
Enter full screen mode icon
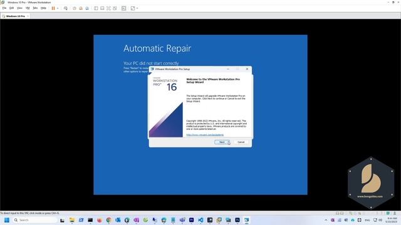pyautogui.click(x=108, y=8)
